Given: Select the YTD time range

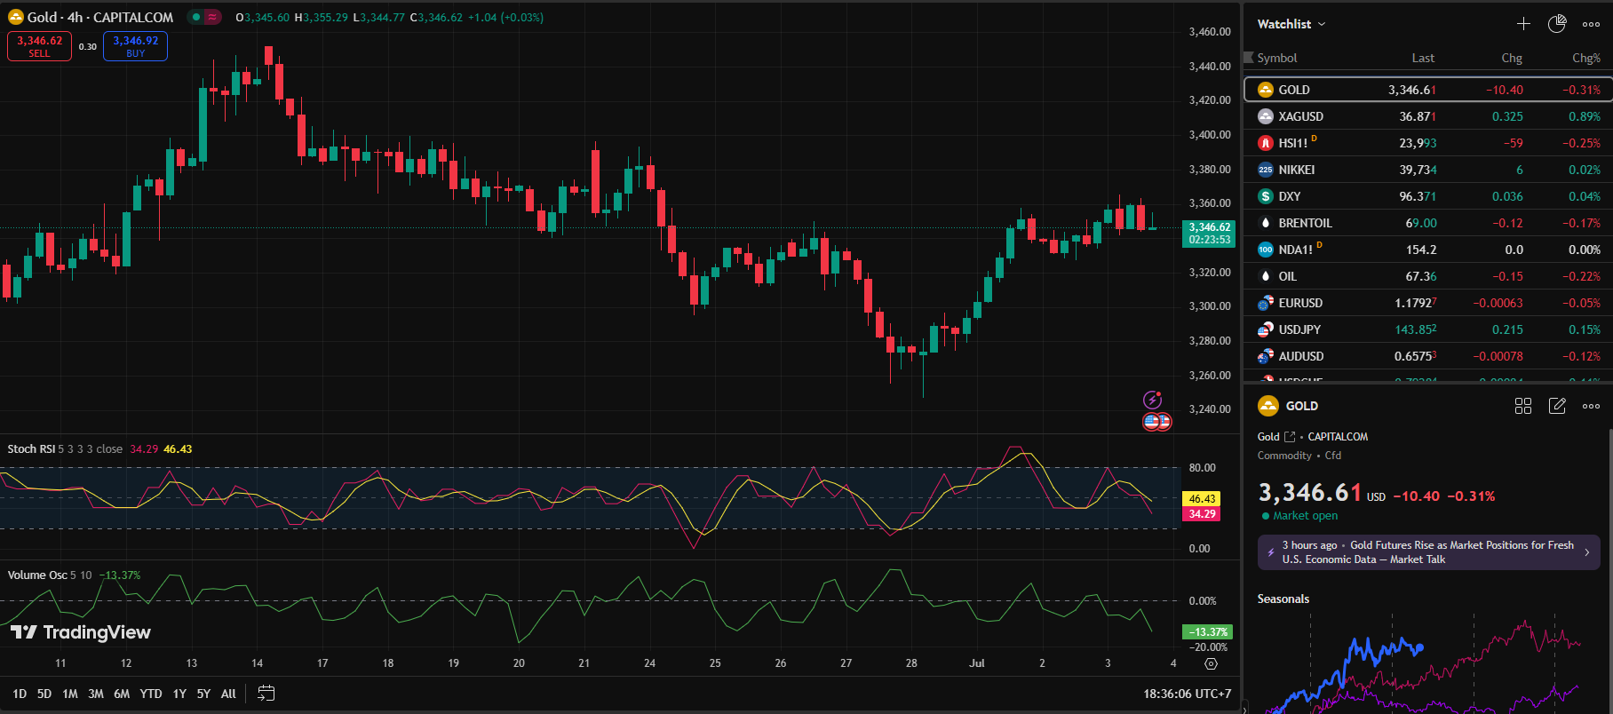Looking at the screenshot, I should 151,694.
